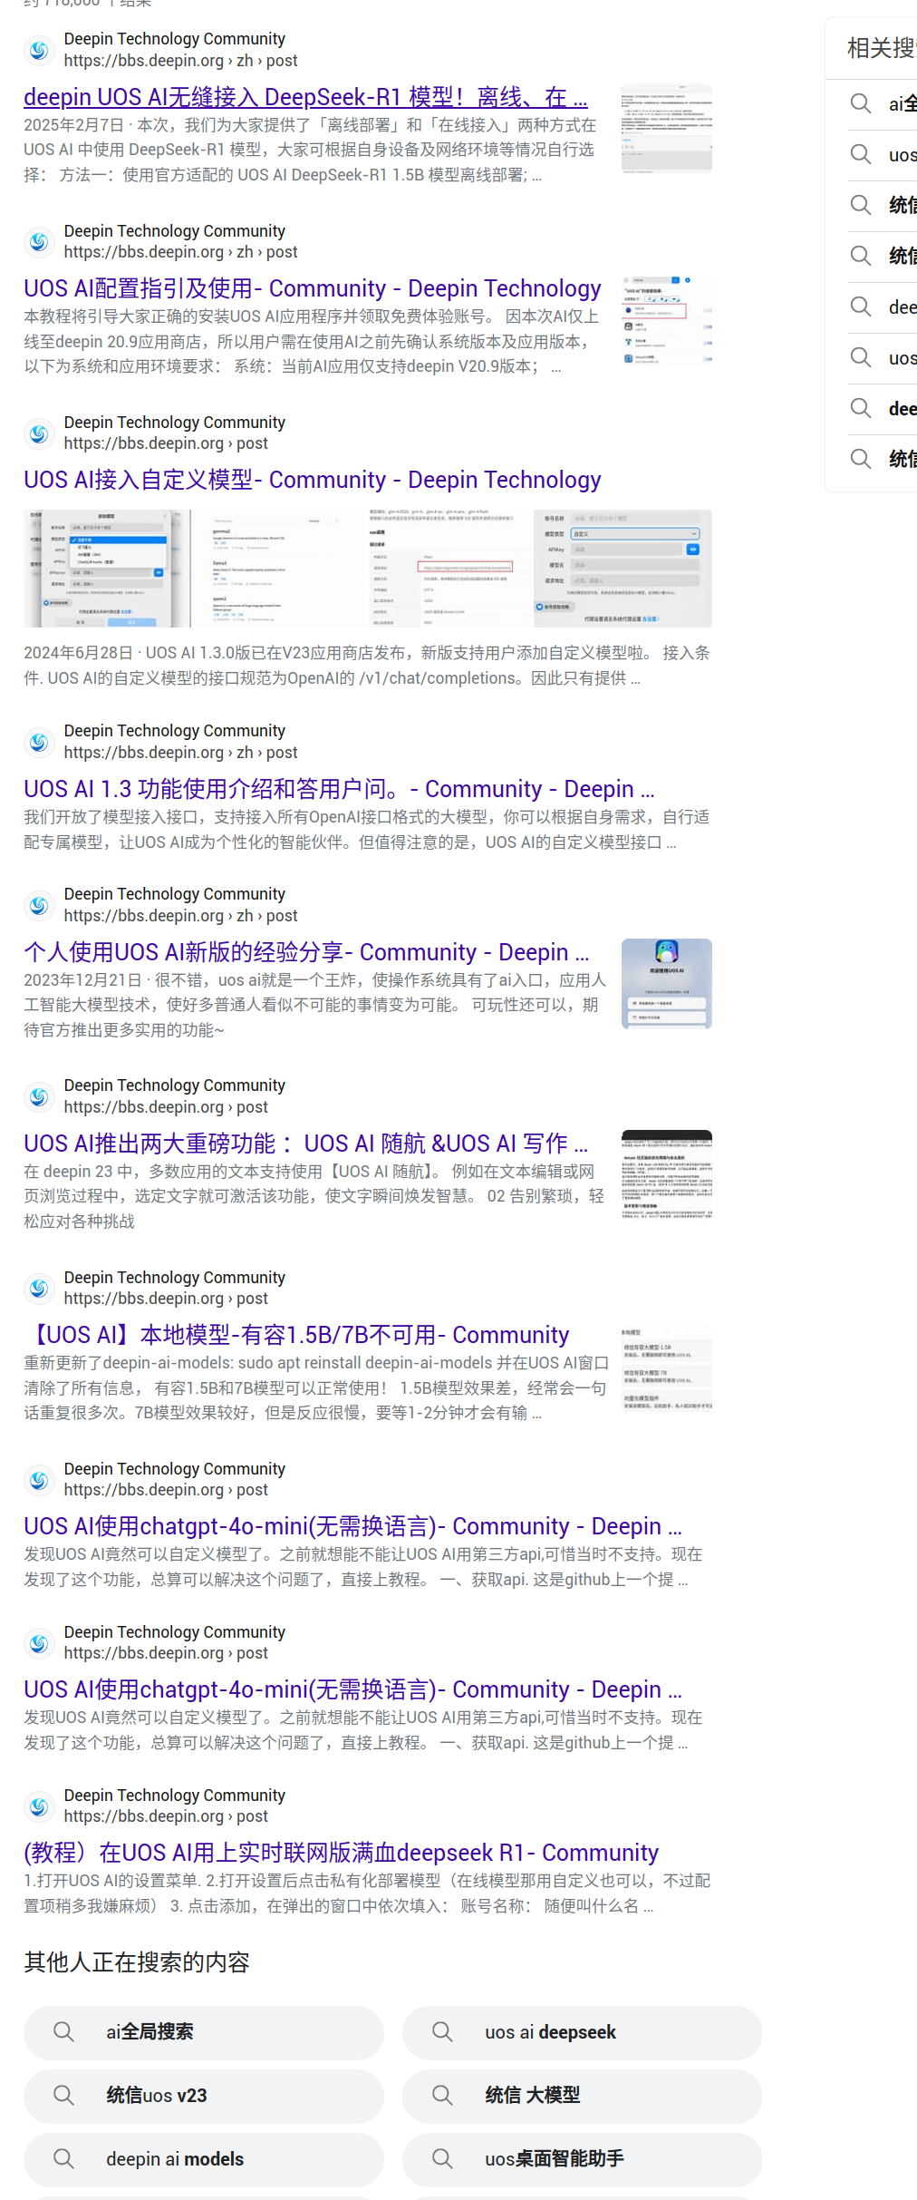Click the favicon above UOS AI推出两大重磅功能
The image size is (917, 2200).
(39, 1096)
